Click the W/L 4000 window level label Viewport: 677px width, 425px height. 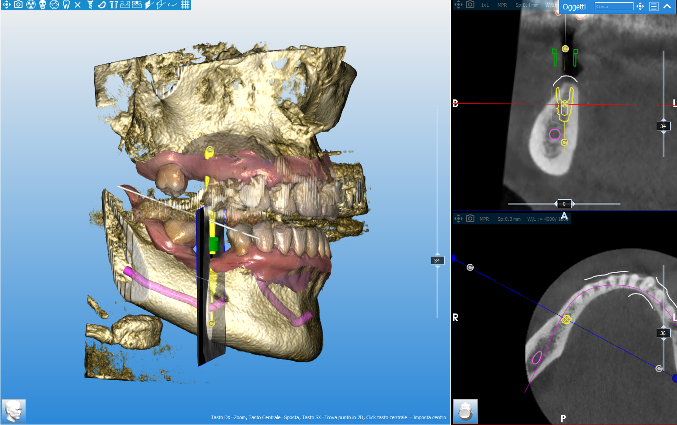pyautogui.click(x=542, y=219)
